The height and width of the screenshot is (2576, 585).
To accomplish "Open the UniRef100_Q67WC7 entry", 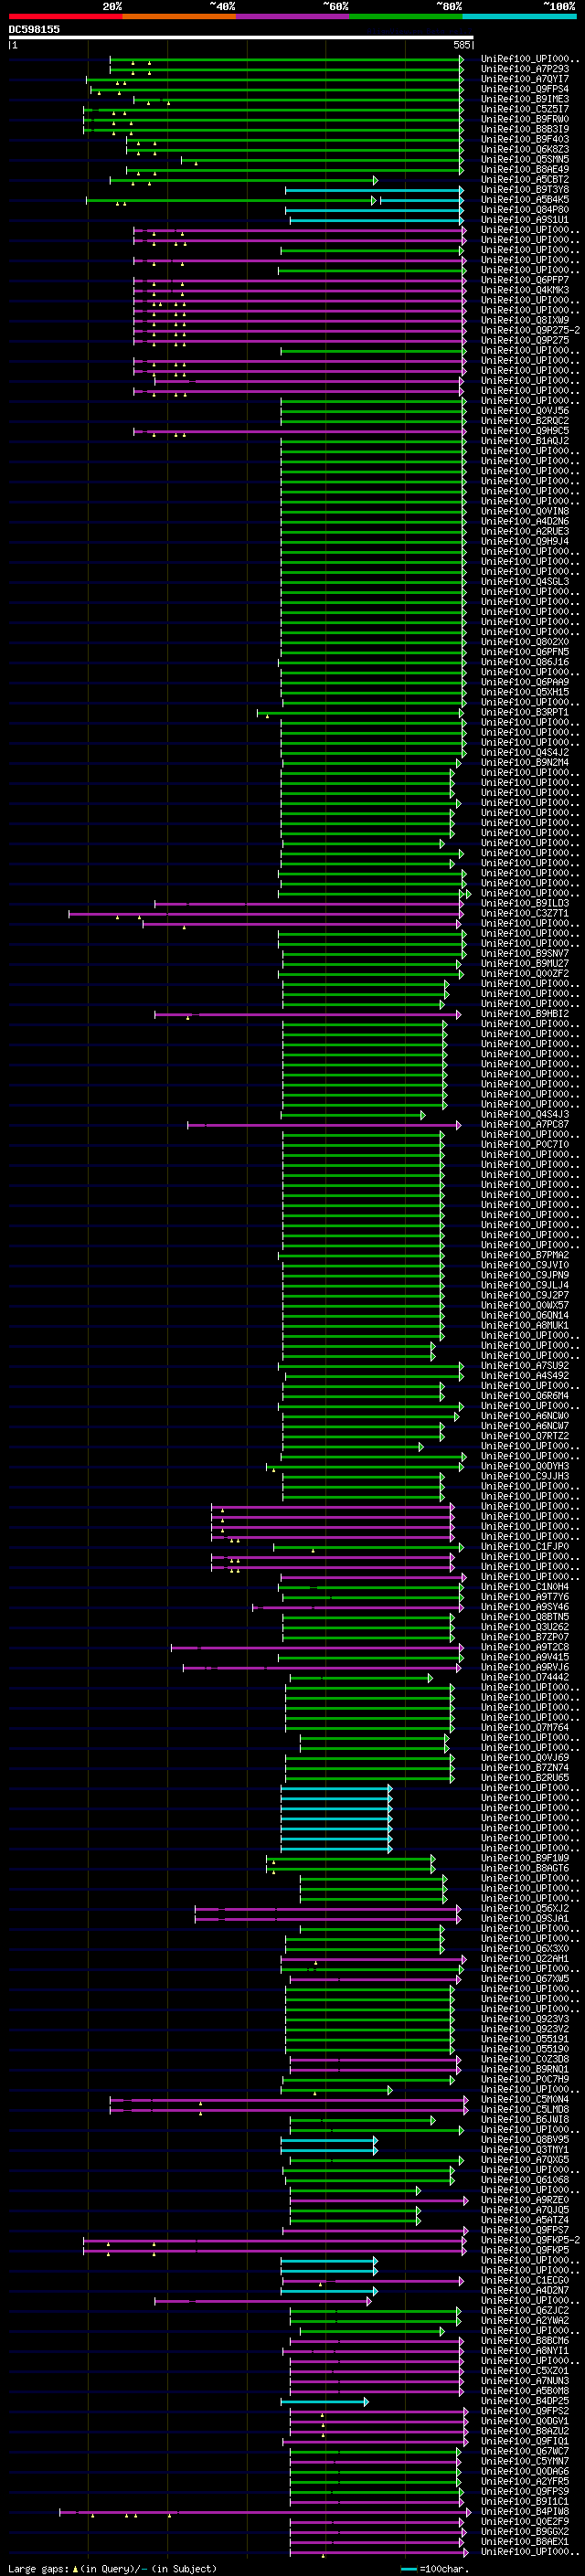I will pyautogui.click(x=525, y=2451).
